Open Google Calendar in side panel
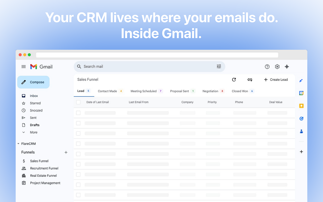 click(x=301, y=93)
